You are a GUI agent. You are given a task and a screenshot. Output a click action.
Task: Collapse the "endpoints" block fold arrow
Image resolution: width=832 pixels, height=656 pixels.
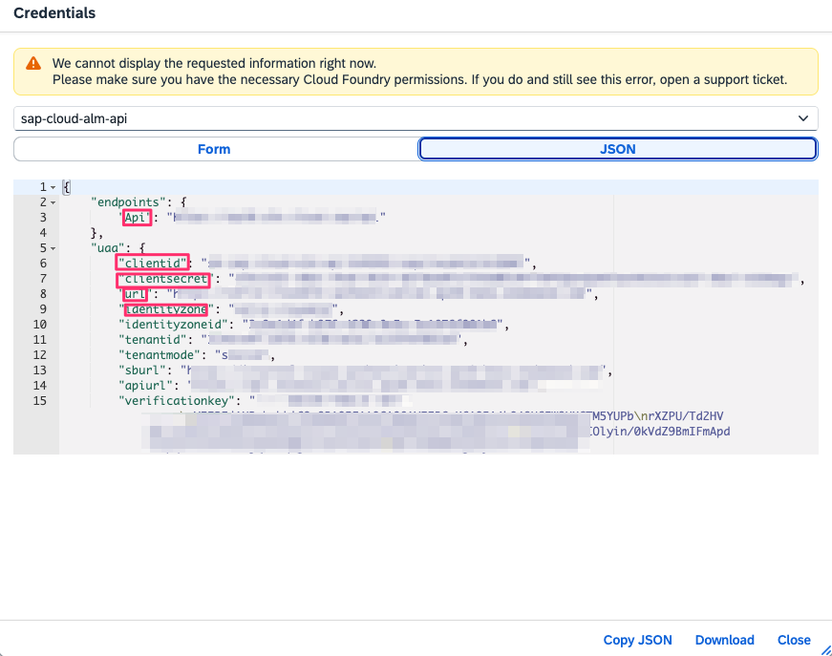pyautogui.click(x=53, y=202)
